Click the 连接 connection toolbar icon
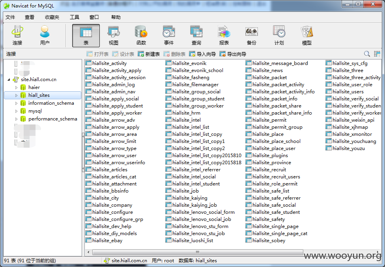 coord(17,35)
